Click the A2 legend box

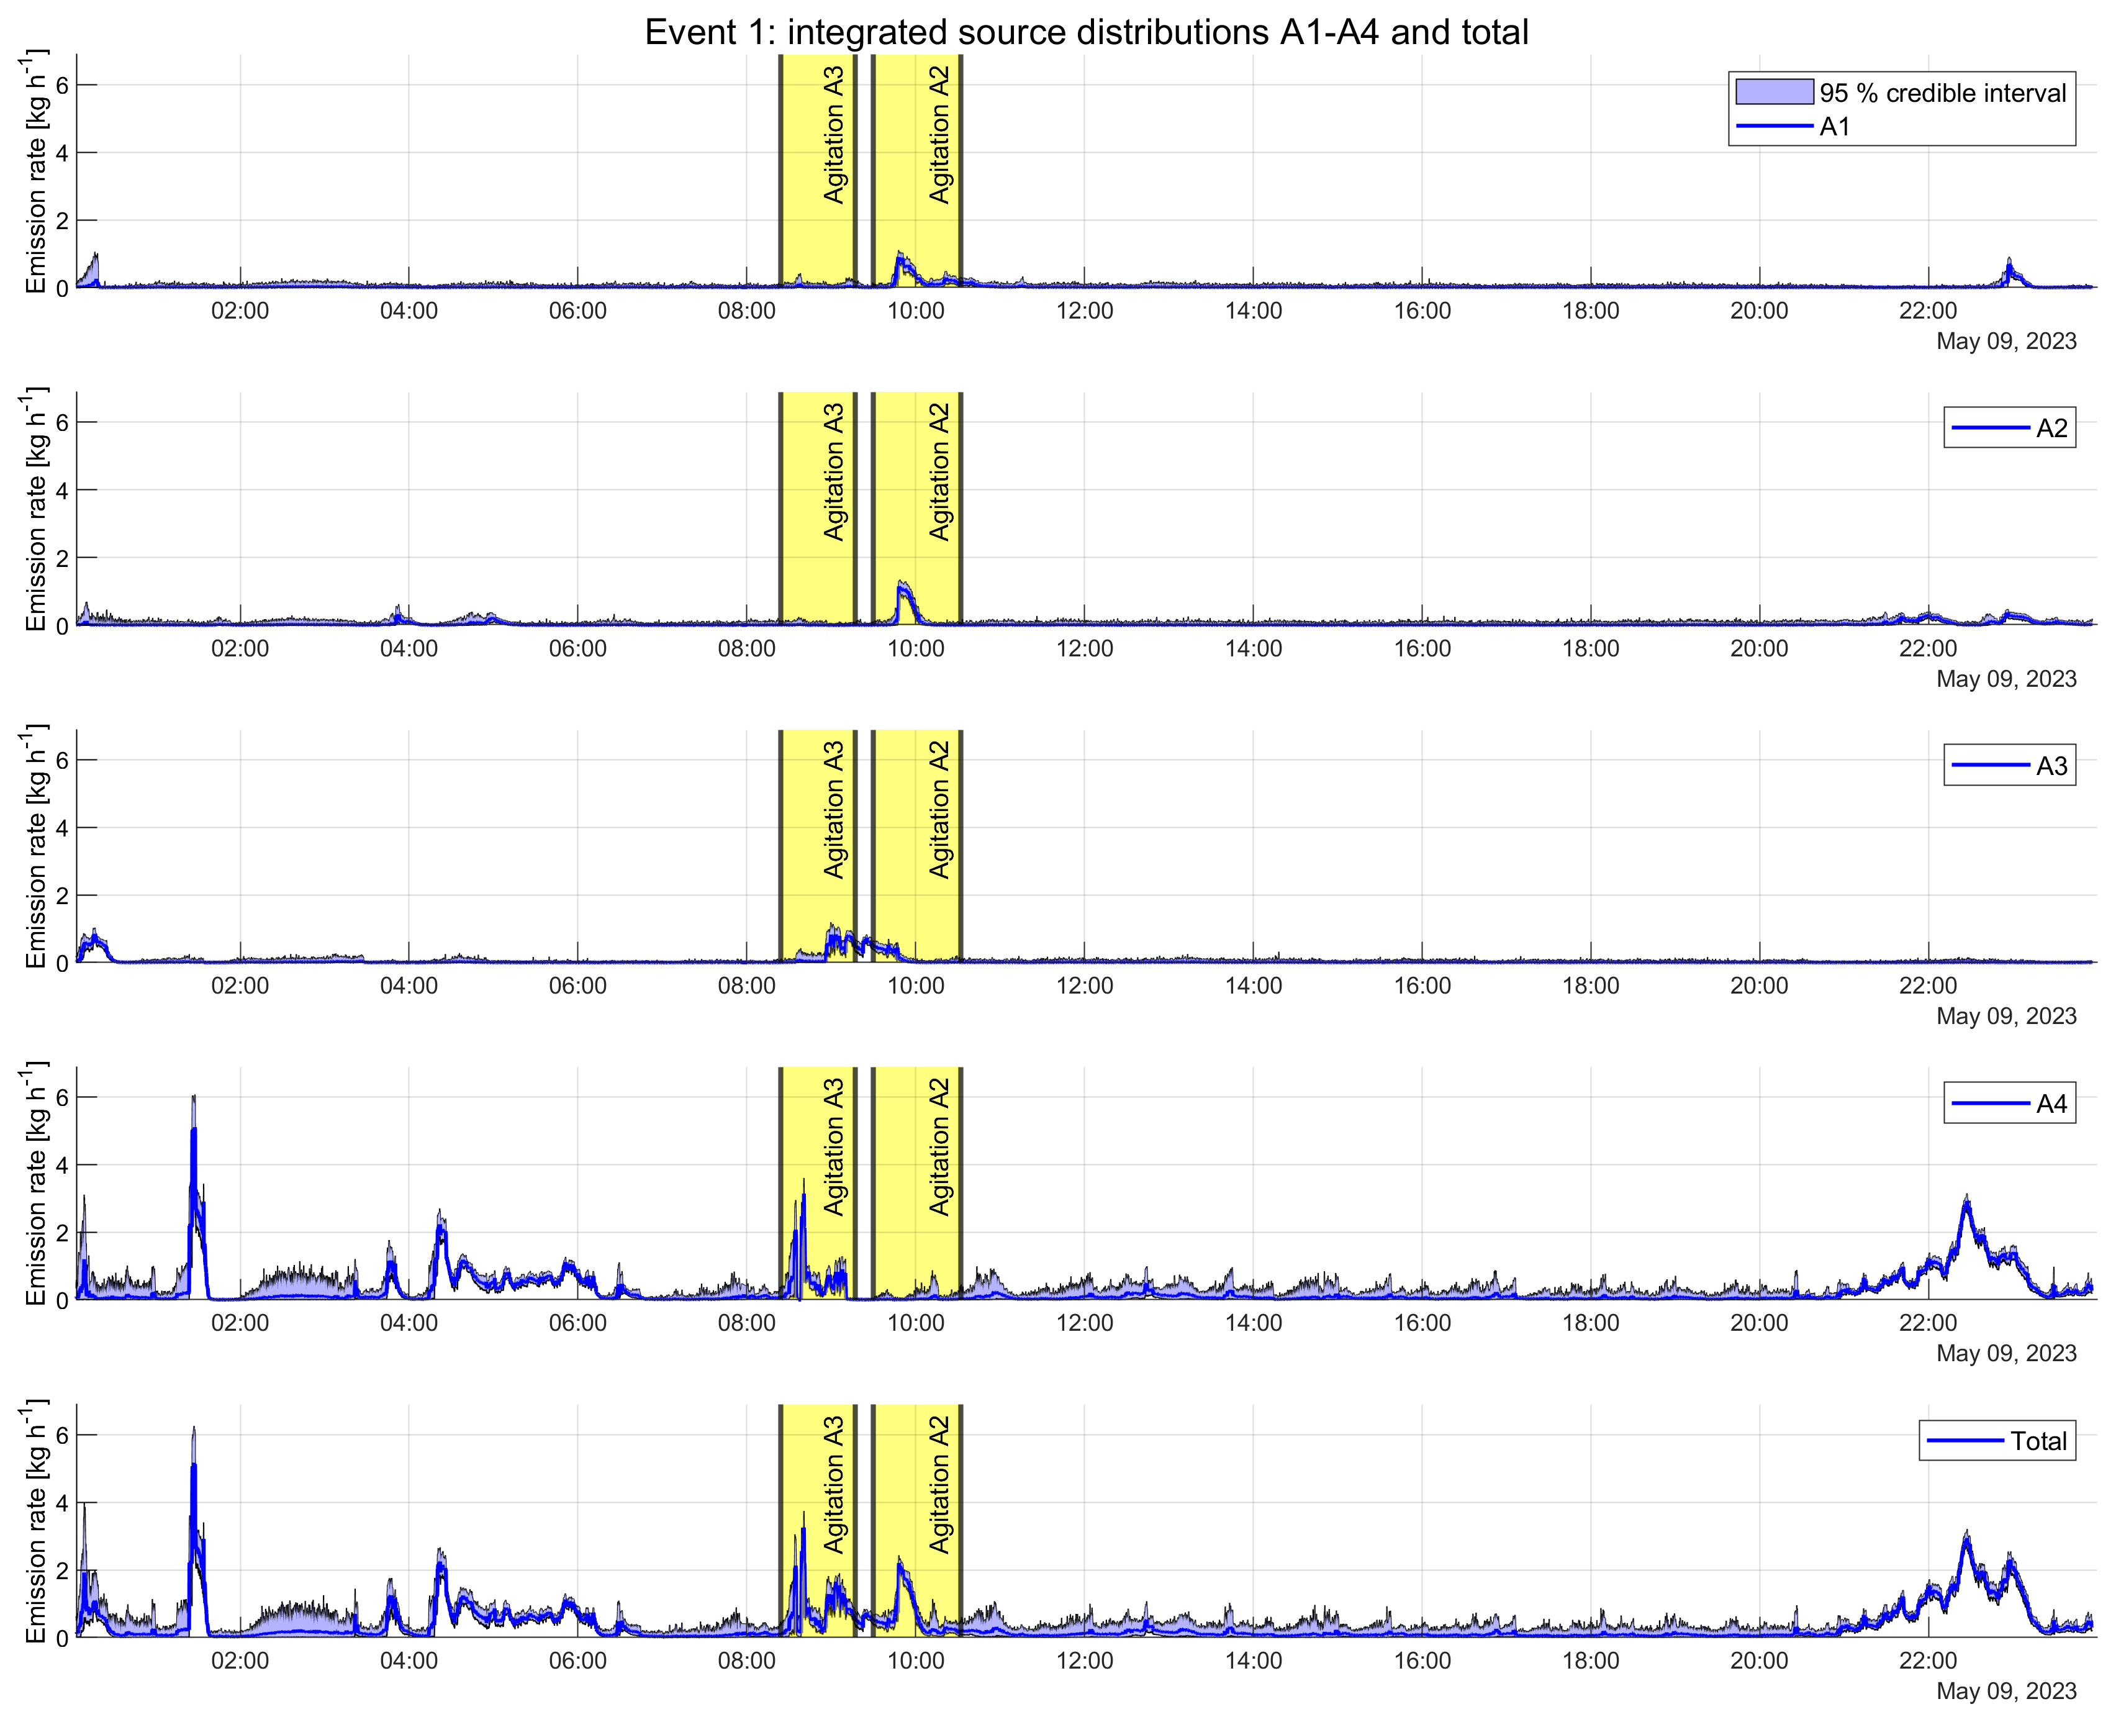coord(2009,427)
